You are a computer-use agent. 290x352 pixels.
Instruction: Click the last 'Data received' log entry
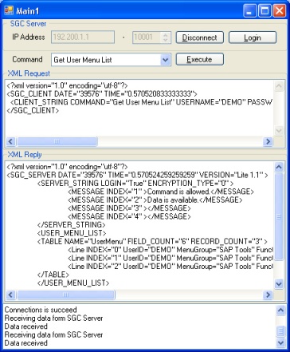pos(26,343)
